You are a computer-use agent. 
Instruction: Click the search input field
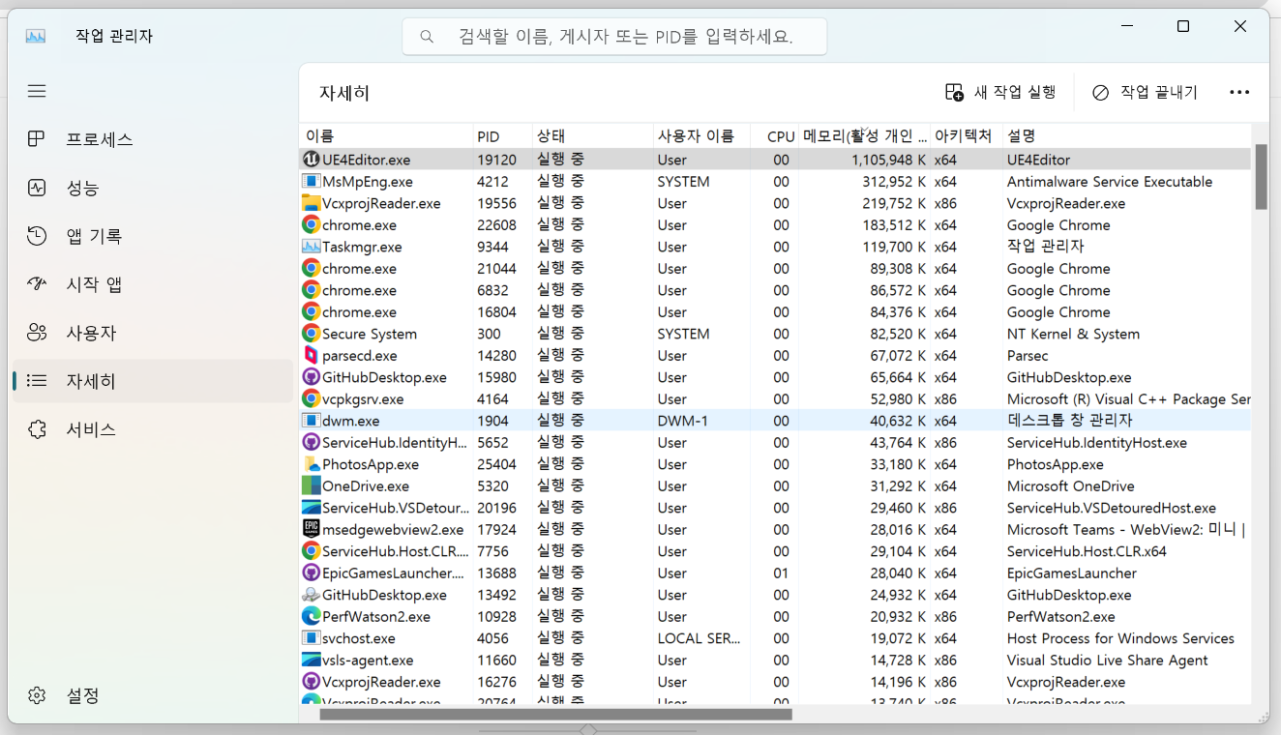(x=615, y=37)
